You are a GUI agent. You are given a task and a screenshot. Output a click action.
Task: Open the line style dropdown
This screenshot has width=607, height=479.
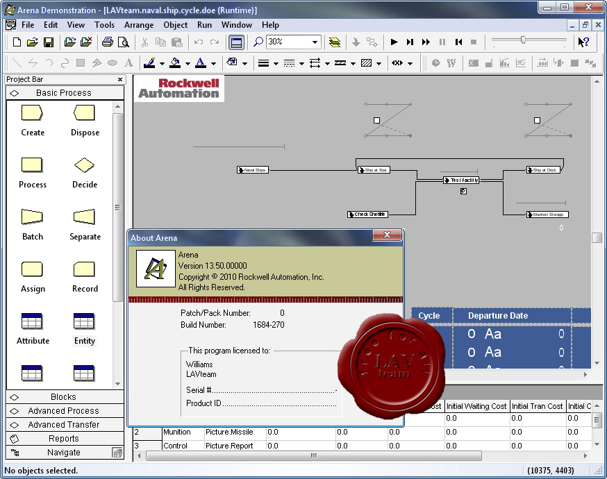click(301, 63)
